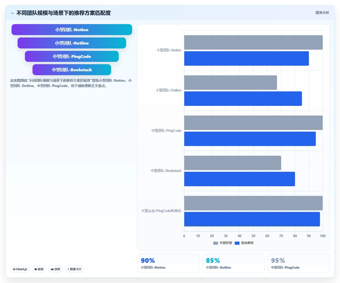Click the chart axis label 小型团队-Outline
The height and width of the screenshot is (283, 340).
click(168, 90)
